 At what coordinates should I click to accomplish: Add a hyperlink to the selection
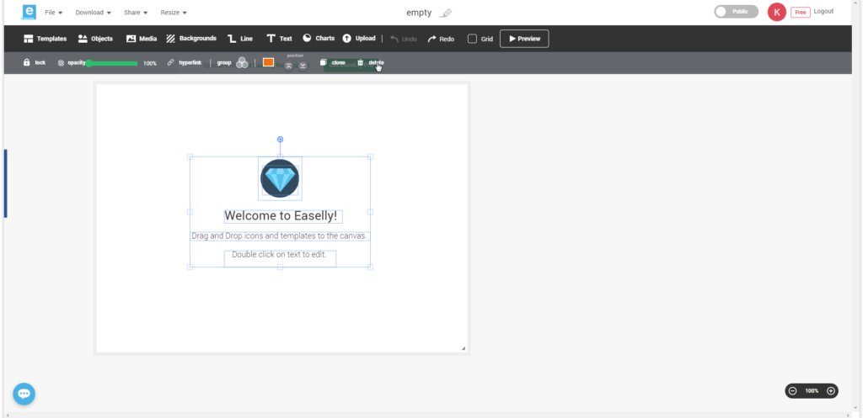(x=185, y=62)
